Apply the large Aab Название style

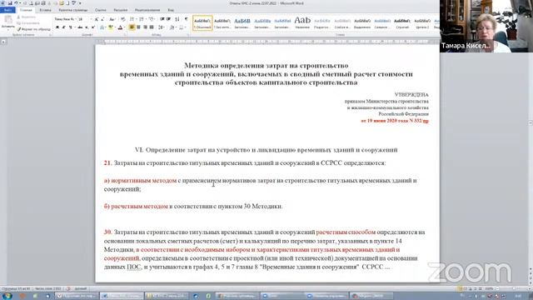tap(302, 23)
